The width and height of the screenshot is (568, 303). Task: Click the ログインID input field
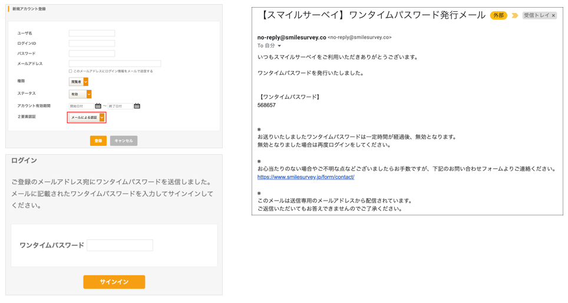coord(92,44)
